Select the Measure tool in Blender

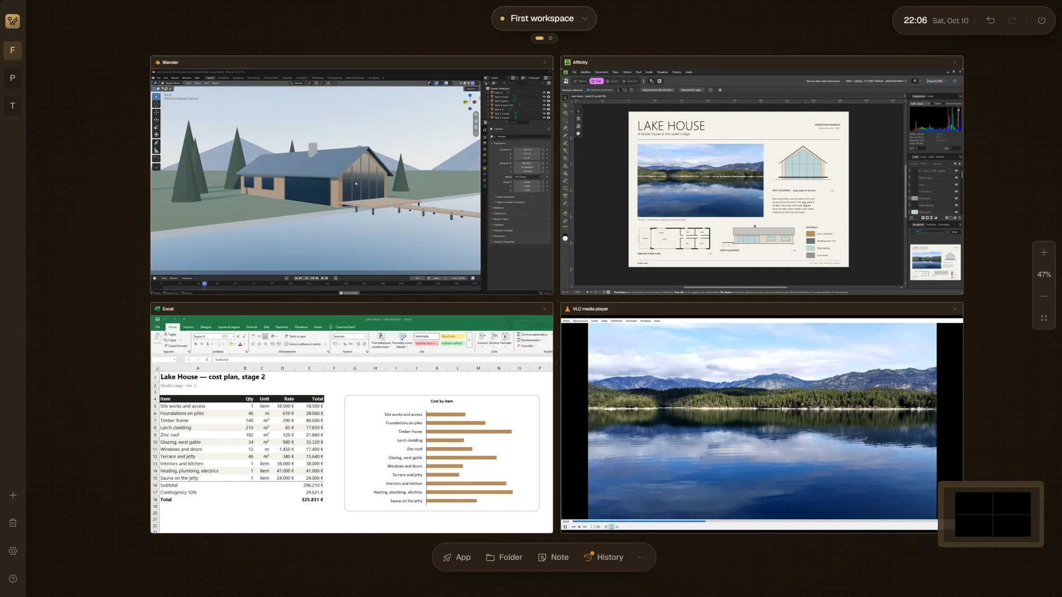pos(156,150)
